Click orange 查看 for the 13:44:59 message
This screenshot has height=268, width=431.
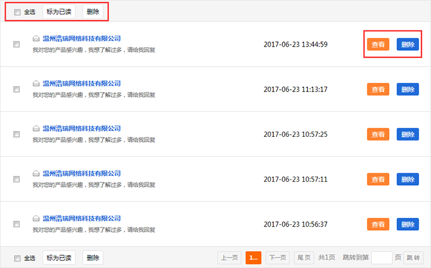coord(378,44)
